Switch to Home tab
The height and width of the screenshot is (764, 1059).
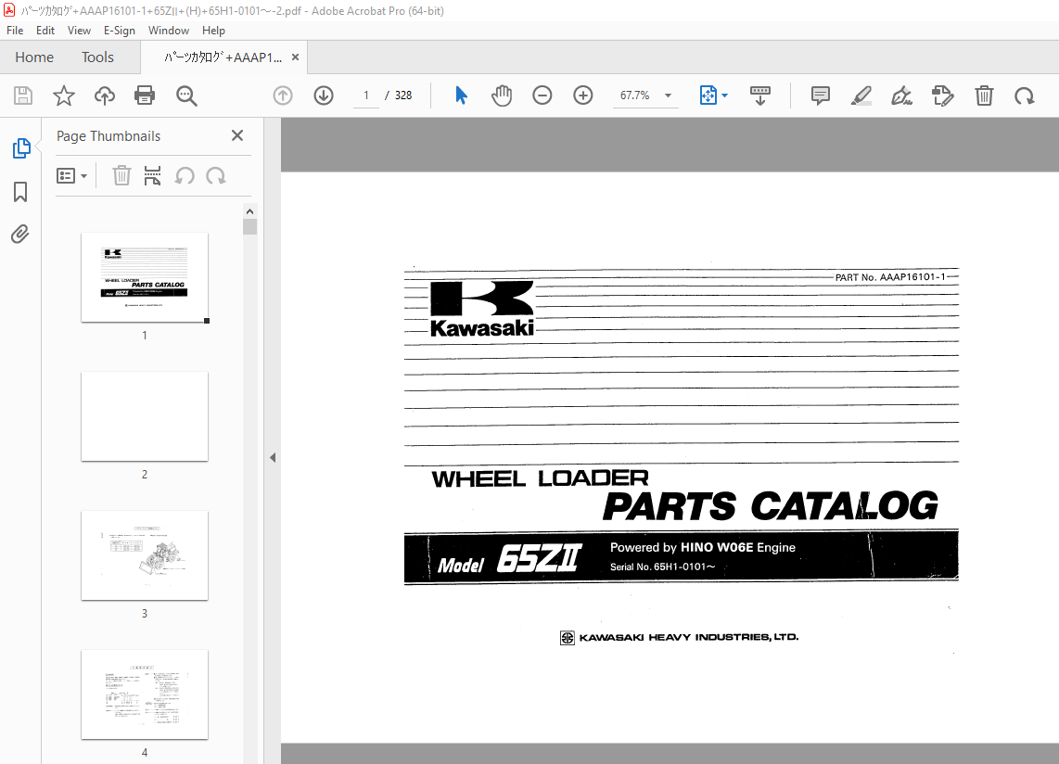(x=34, y=57)
